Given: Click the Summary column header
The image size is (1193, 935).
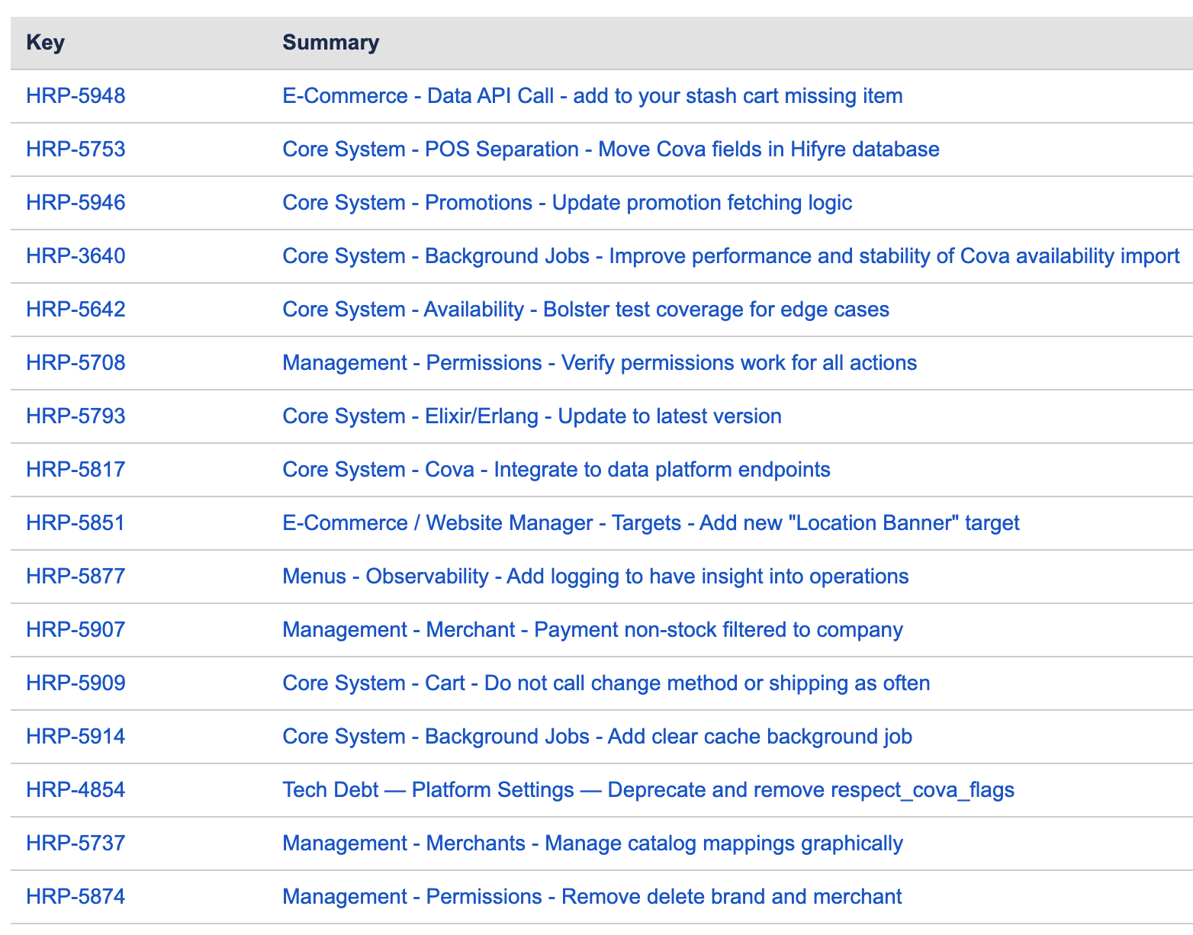Looking at the screenshot, I should coord(330,43).
